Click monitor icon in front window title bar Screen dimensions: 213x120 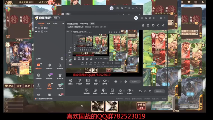click(x=142, y=18)
